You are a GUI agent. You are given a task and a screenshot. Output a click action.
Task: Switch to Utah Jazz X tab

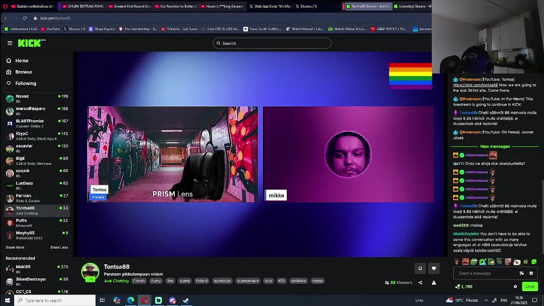[270, 6]
